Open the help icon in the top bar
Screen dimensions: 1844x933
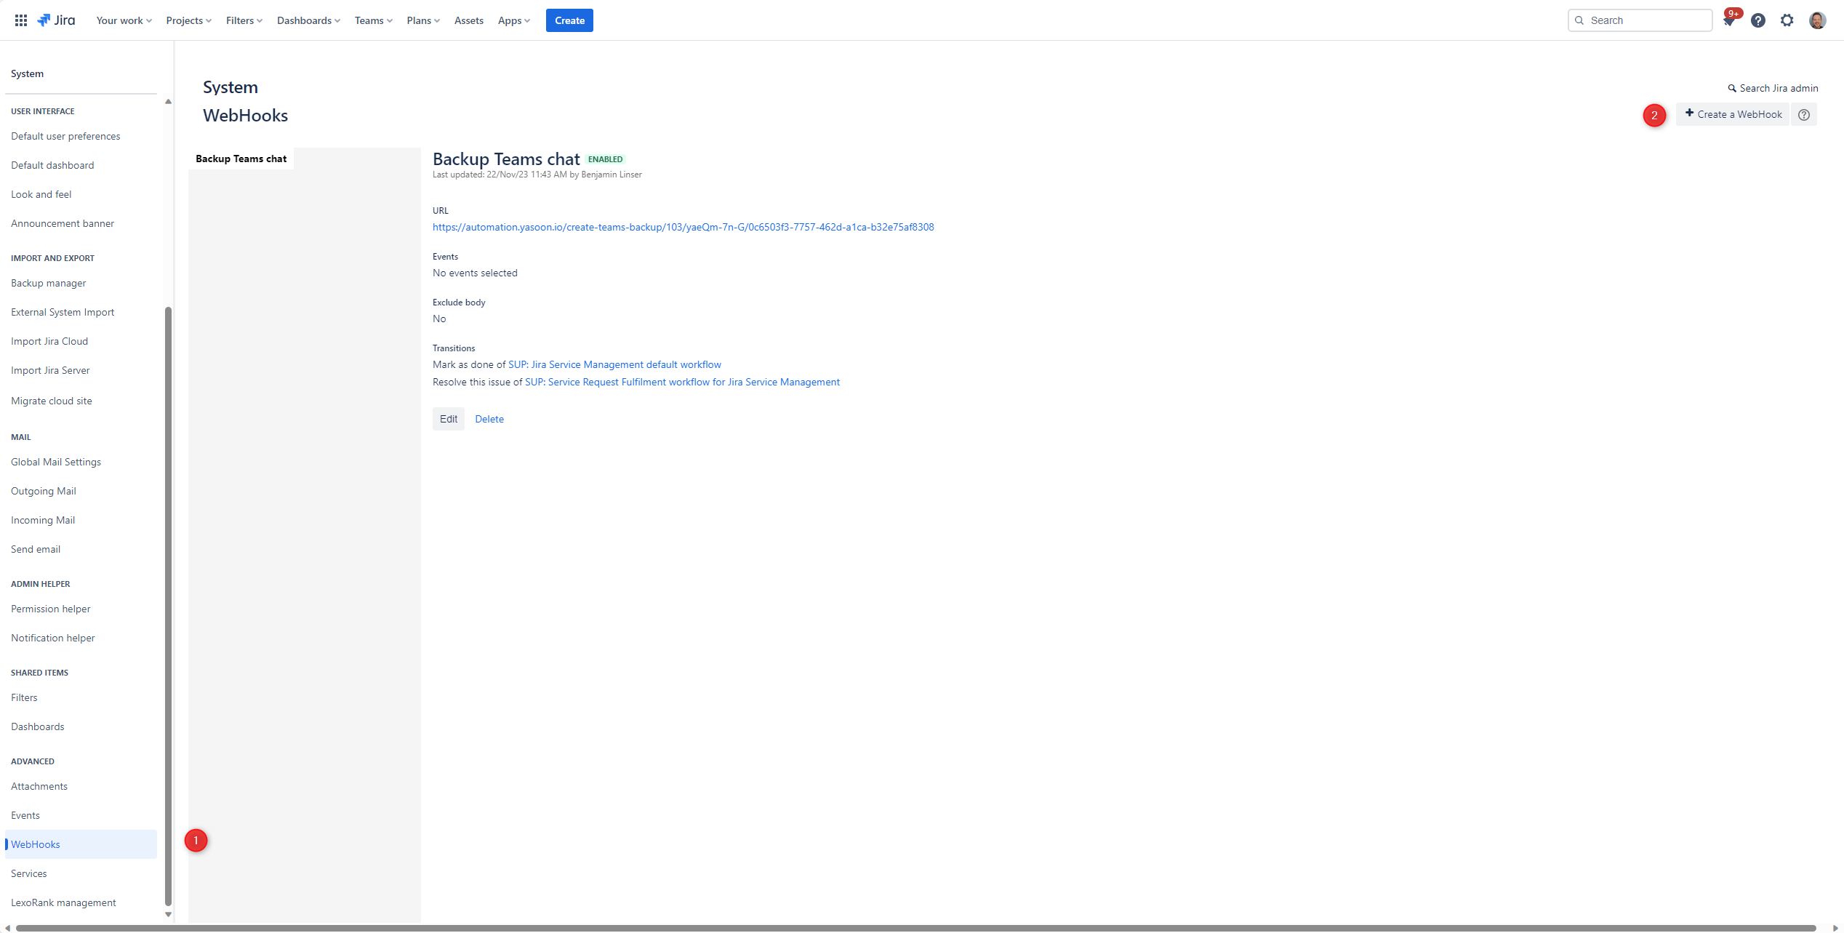point(1758,20)
